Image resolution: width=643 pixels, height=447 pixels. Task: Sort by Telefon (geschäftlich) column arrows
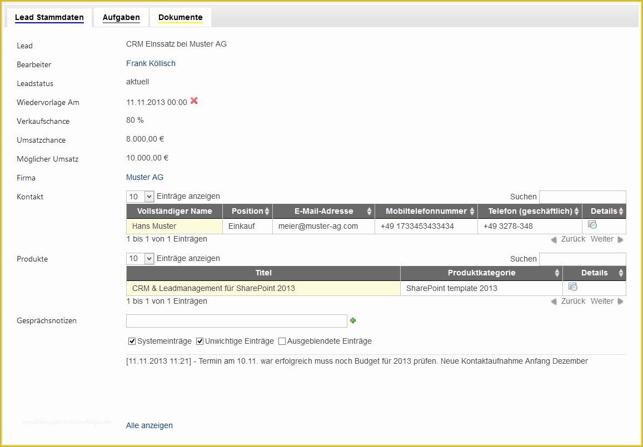coord(576,212)
